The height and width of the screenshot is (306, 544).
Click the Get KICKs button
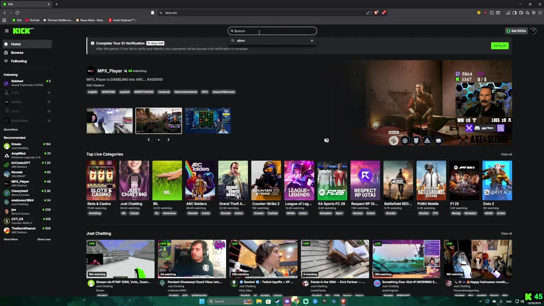pos(516,31)
